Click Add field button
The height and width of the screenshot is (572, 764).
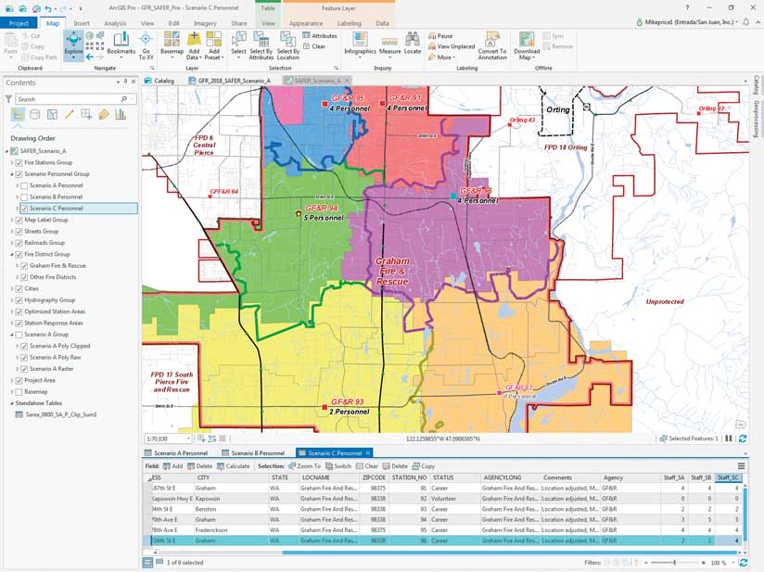(x=173, y=466)
